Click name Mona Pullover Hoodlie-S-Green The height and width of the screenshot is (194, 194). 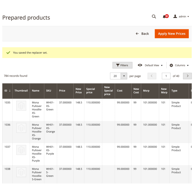pyautogui.click(x=37, y=174)
